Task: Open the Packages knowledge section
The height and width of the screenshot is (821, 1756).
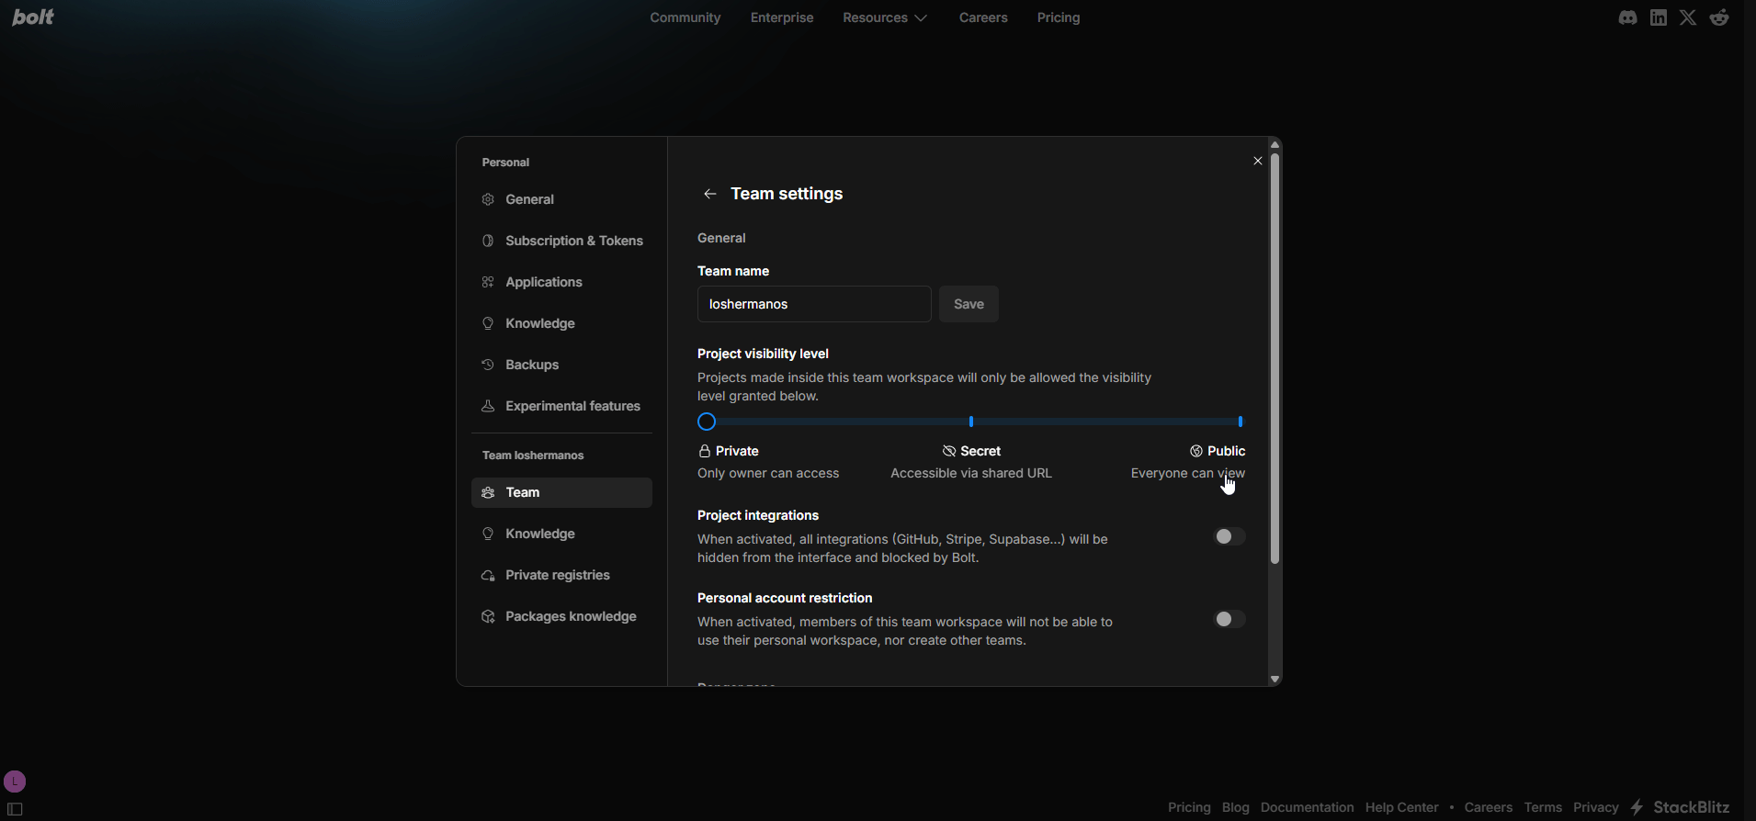Action: (x=561, y=616)
